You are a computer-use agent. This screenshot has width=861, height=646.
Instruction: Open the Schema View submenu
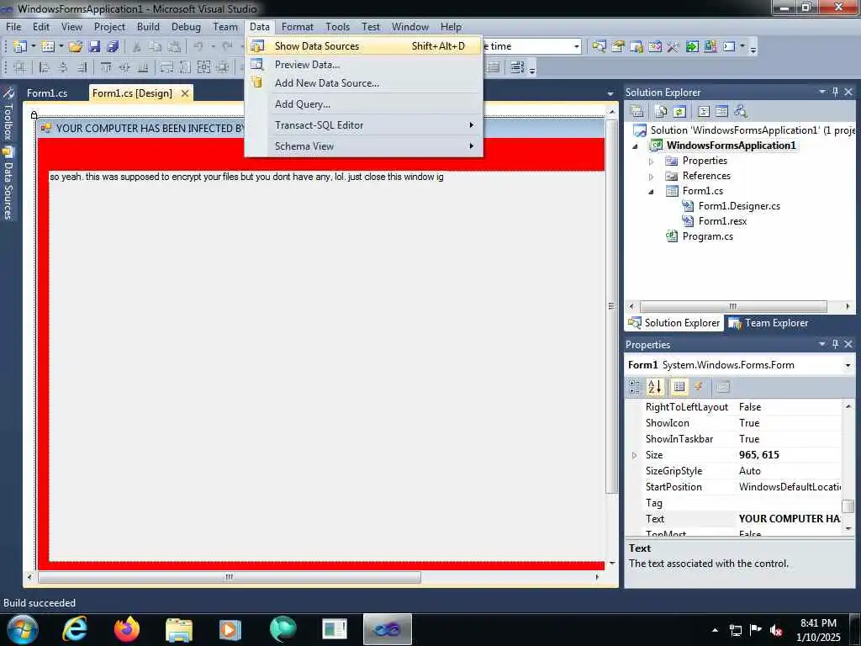tap(363, 146)
